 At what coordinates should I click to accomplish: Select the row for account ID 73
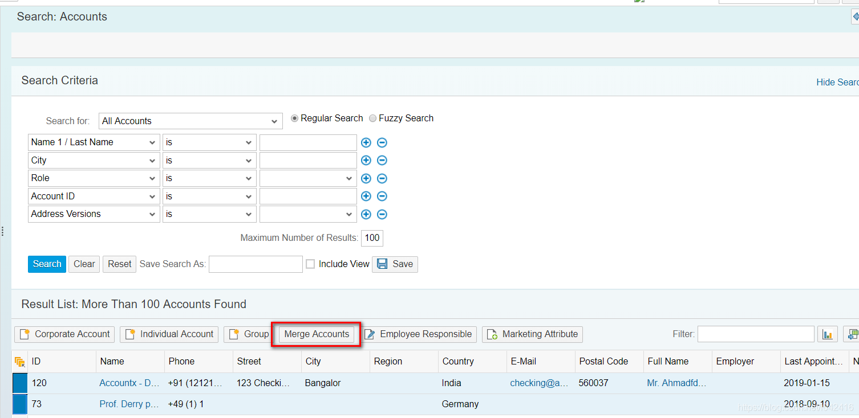point(20,404)
